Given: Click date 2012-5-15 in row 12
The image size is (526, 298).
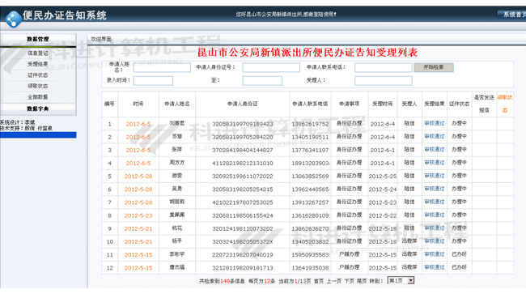Looking at the screenshot, I should point(138,268).
